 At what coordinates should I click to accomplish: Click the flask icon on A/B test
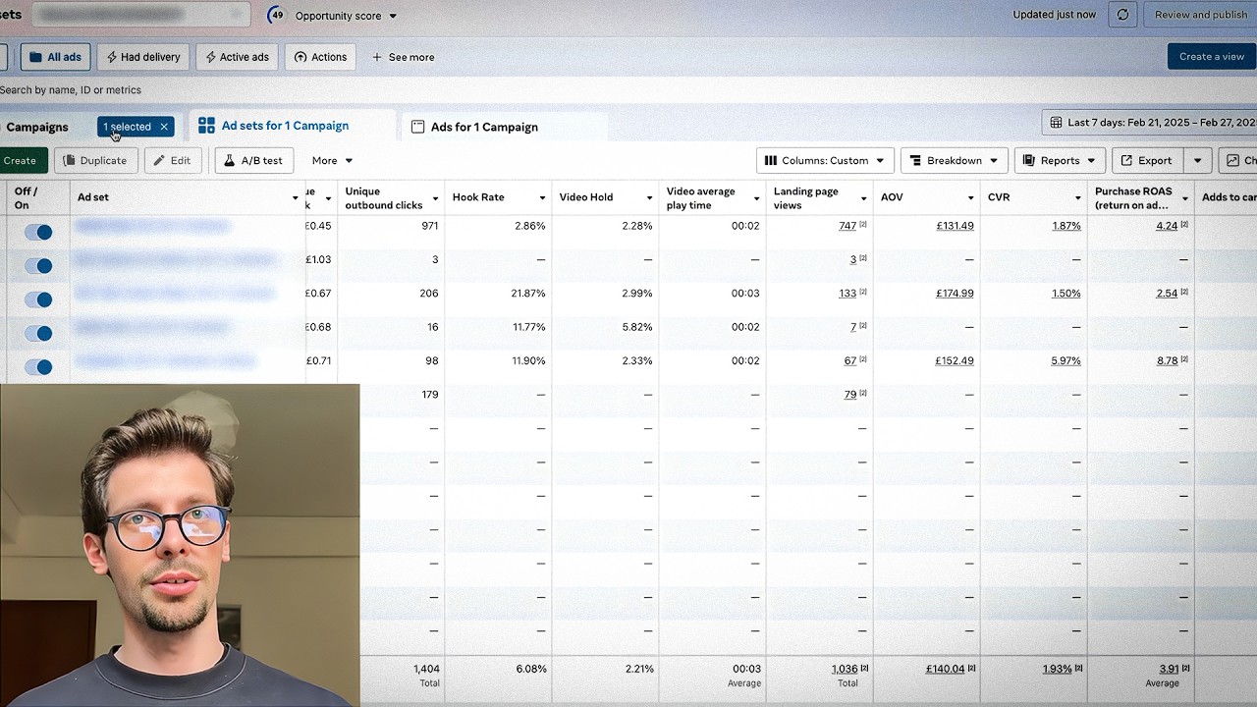[x=230, y=160]
